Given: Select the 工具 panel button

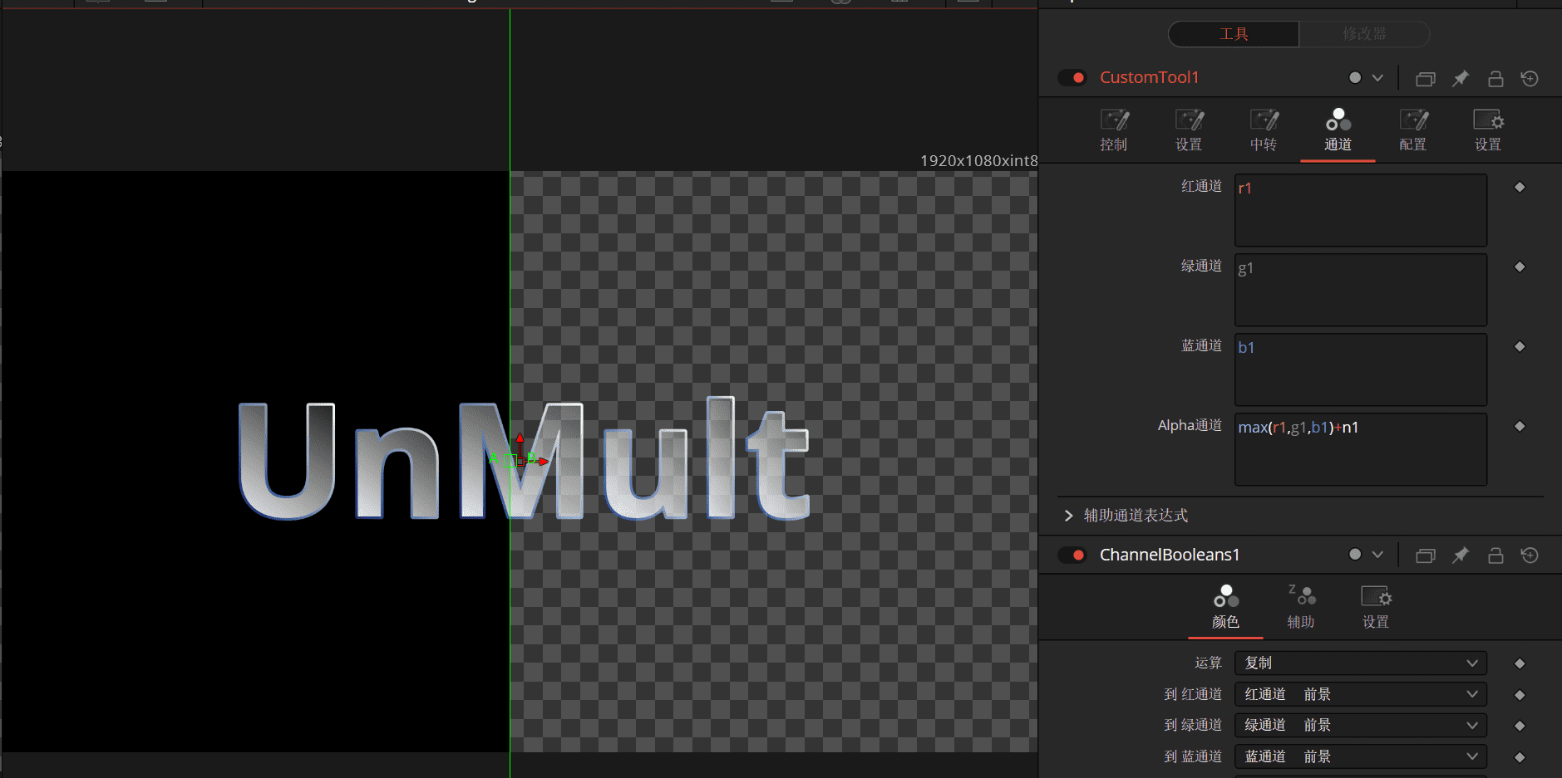Looking at the screenshot, I should (1234, 34).
